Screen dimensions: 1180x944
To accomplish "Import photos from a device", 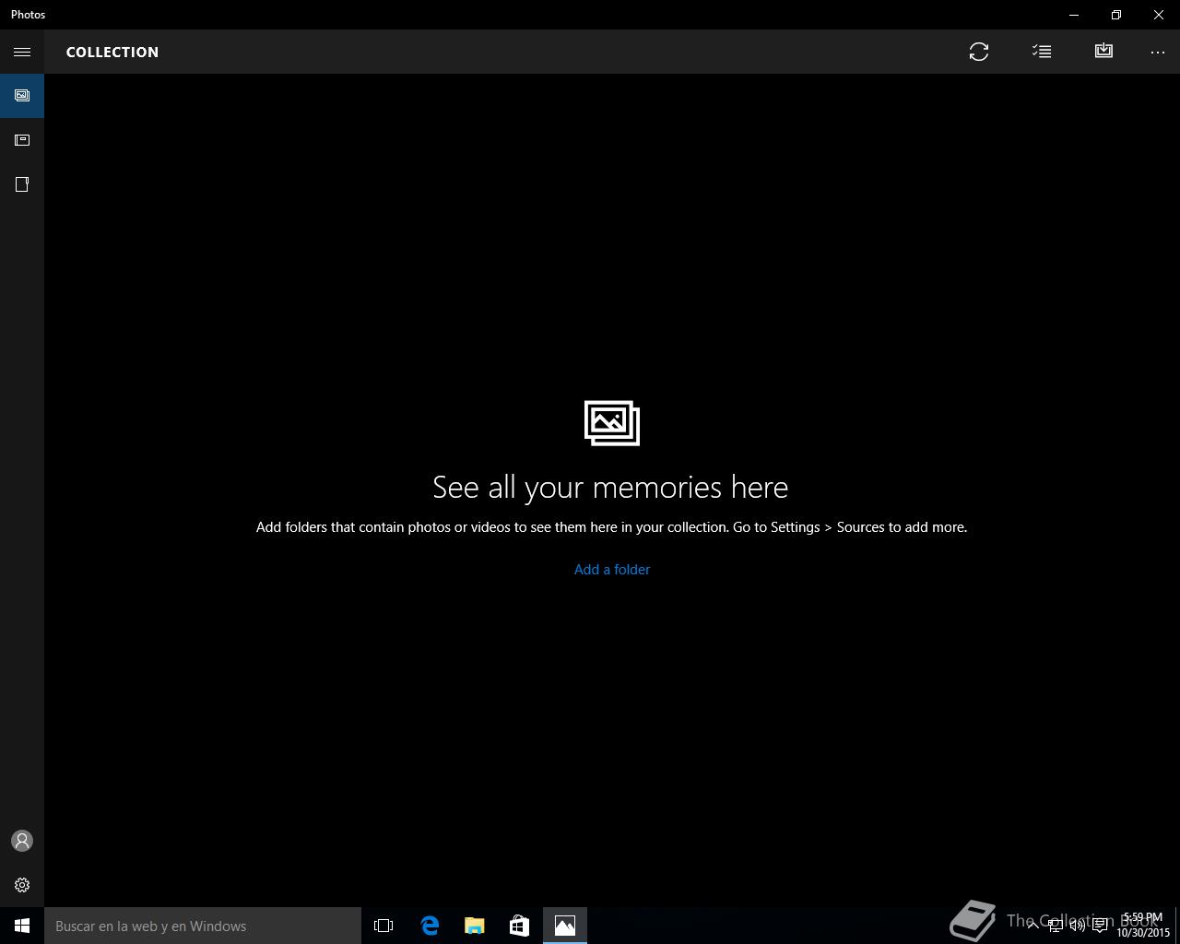I will pyautogui.click(x=1103, y=52).
